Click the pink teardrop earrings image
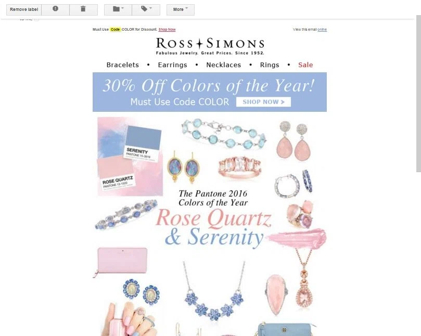This screenshot has width=421, height=336. tap(294, 141)
